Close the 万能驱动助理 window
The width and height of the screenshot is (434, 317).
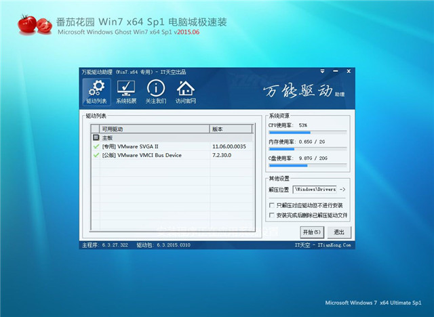tap(349, 72)
